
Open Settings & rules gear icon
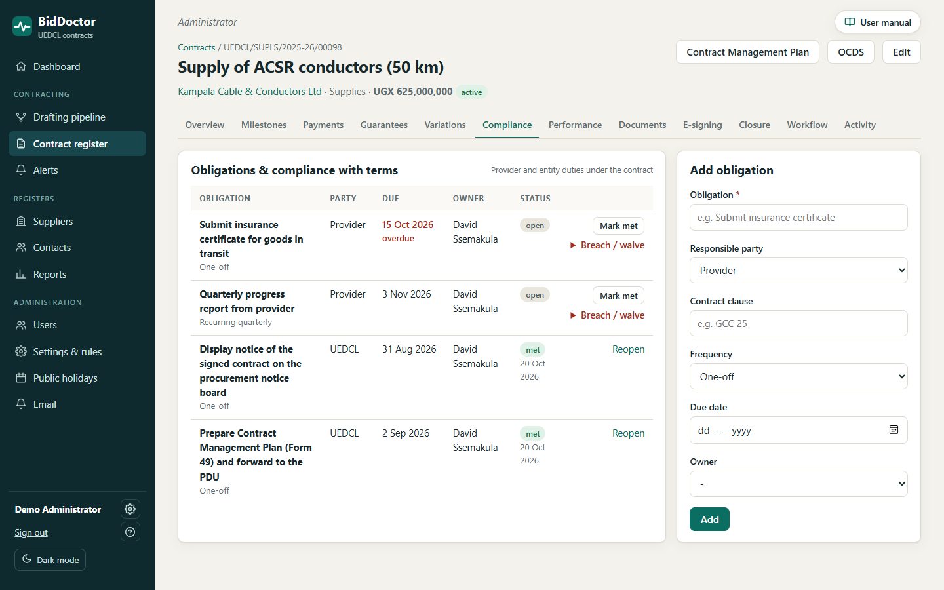[21, 352]
